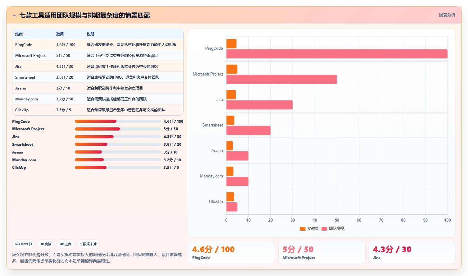
Task: Click description 适合预算敏感且希望集中管理任务与文档的团队
Action: (x=126, y=110)
